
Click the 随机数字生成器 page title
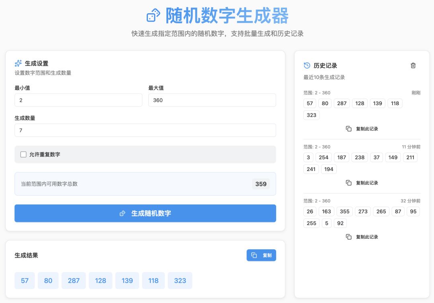click(x=227, y=16)
